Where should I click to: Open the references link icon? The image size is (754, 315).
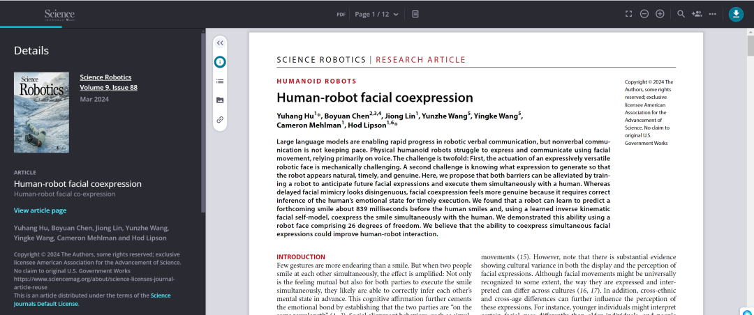220,120
